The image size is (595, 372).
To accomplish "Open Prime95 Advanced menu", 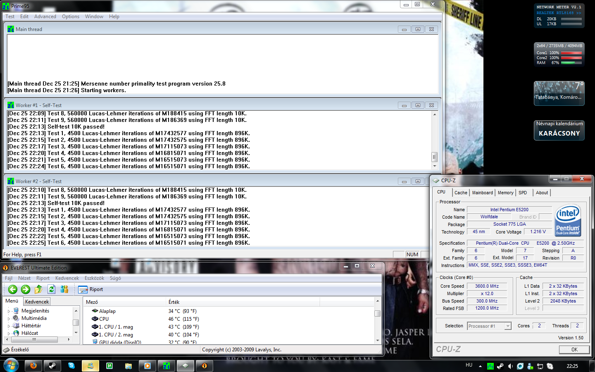I will click(45, 17).
